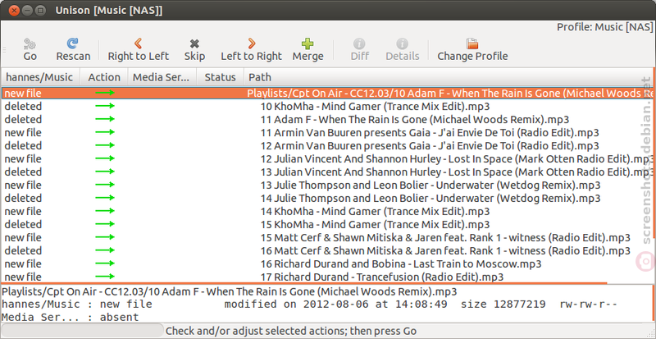Minimize the Unison window
The image size is (656, 339).
(x=27, y=10)
